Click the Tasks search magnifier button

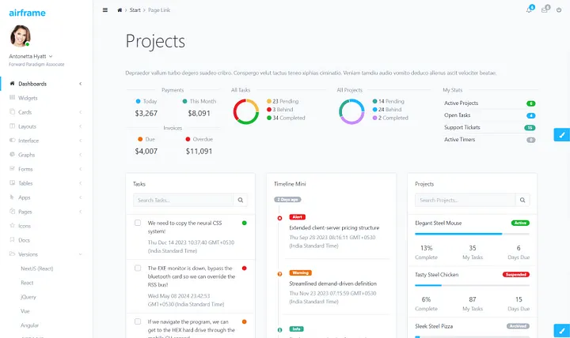click(241, 200)
